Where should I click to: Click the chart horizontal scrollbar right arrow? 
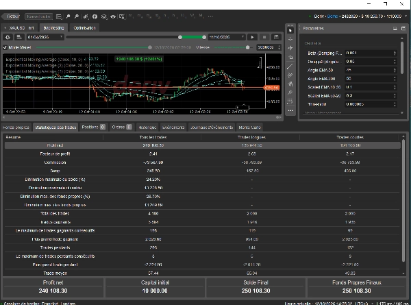(279, 117)
